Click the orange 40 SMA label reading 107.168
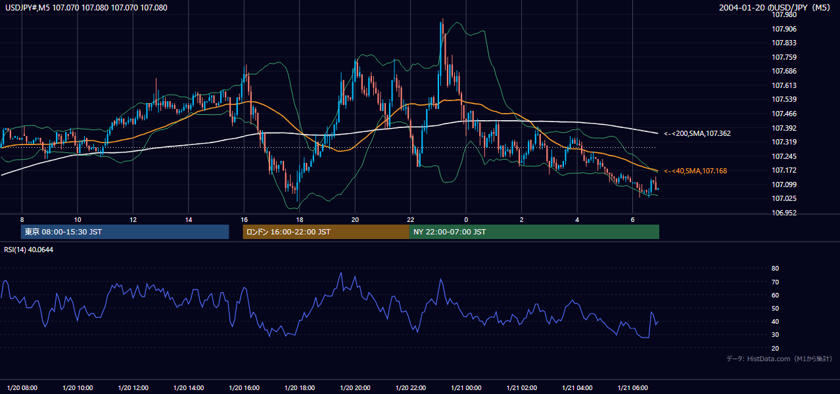 (695, 171)
